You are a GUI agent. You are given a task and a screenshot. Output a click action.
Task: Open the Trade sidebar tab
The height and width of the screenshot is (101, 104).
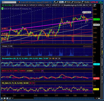(x=102, y=7)
